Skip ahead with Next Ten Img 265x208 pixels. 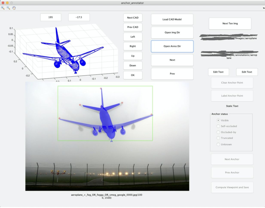point(230,24)
